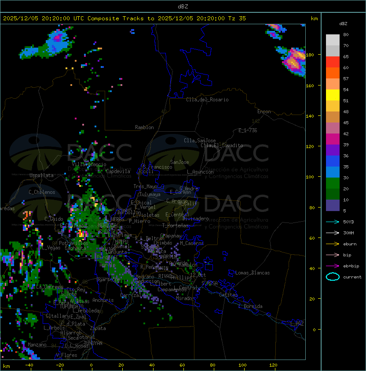Click the white 30HM arrow in legend
Viewport: 366px width, 371px height.
point(333,233)
